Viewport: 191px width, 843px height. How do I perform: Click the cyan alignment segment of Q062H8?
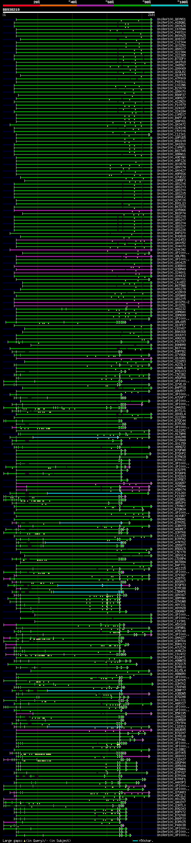pos(76,437)
